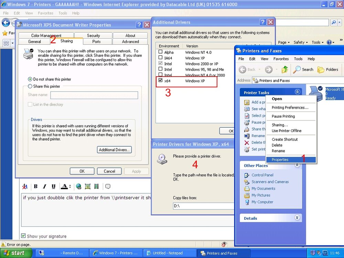Click insert image icon in editor toolbar
The image size is (344, 258).
click(x=87, y=186)
